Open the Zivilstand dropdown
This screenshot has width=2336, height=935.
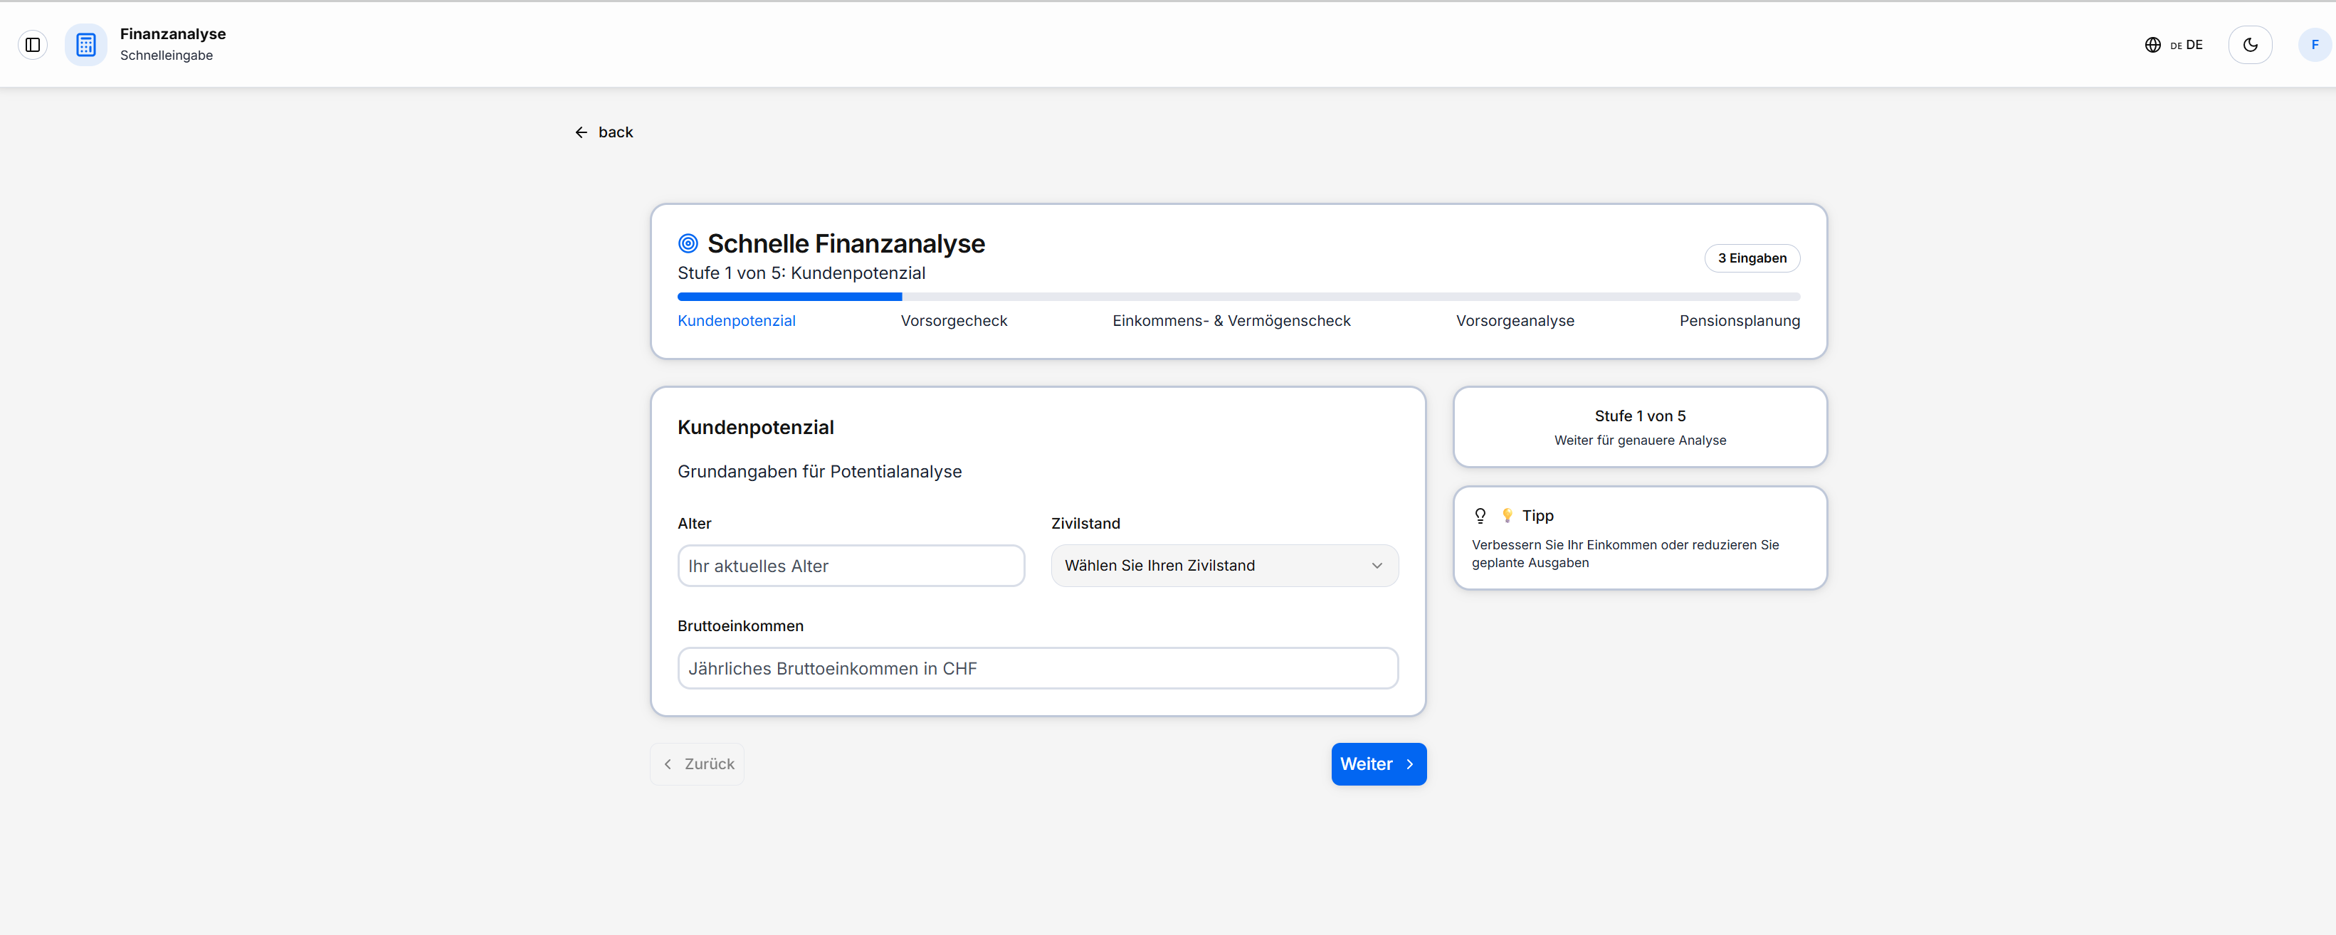coord(1224,565)
